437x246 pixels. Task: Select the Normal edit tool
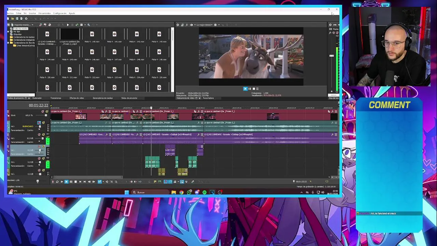pos(99,181)
